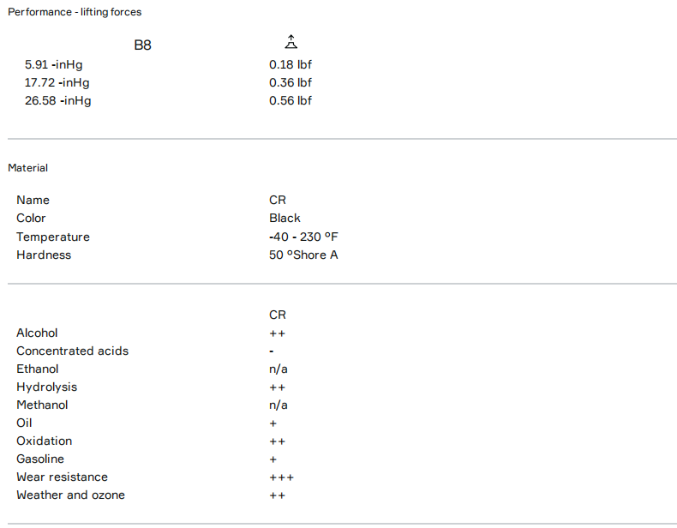
Task: Click the Alcohol row label
Action: [37, 333]
